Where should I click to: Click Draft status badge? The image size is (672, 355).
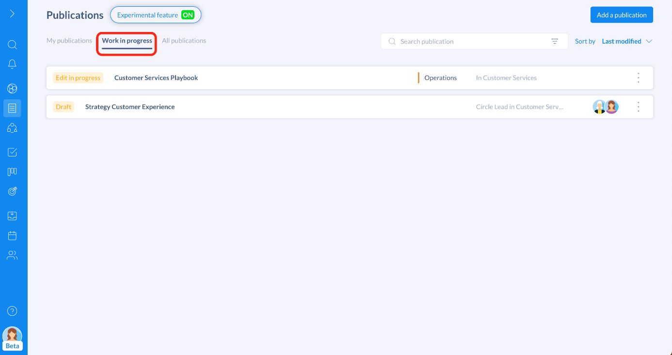coord(64,107)
